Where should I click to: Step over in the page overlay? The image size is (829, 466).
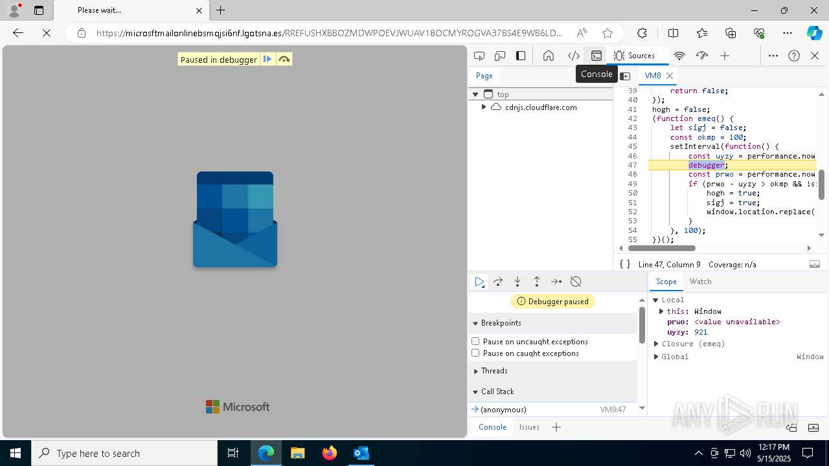point(284,59)
